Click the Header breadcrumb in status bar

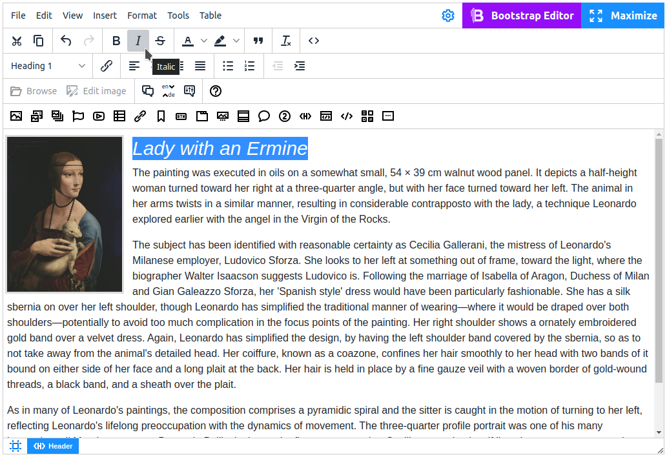pos(53,446)
